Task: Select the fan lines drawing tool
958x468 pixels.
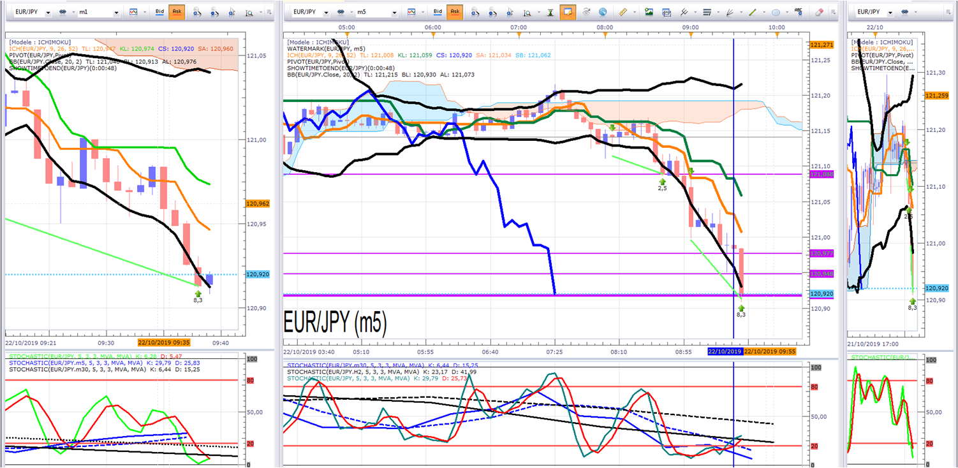Action: (x=730, y=11)
